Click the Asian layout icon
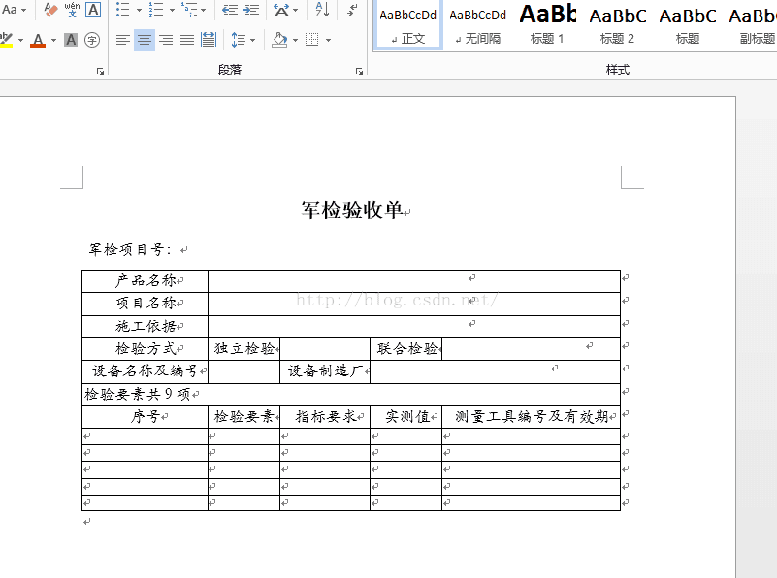777x578 pixels. tap(282, 10)
